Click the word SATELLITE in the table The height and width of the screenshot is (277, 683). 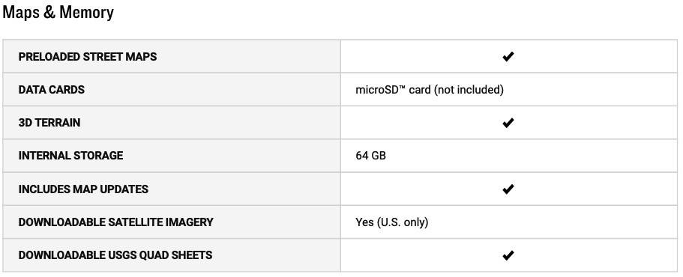pos(138,222)
